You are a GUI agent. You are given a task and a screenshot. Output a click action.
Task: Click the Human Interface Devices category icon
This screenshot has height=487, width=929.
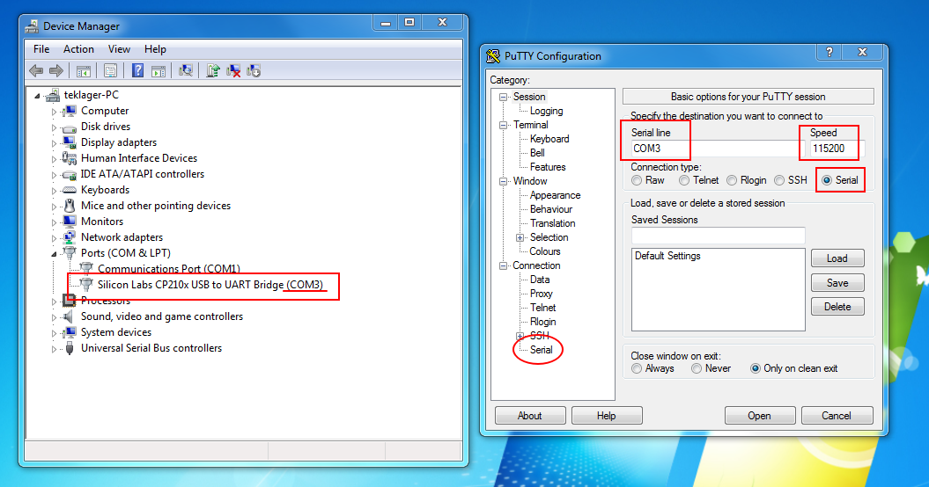point(70,158)
